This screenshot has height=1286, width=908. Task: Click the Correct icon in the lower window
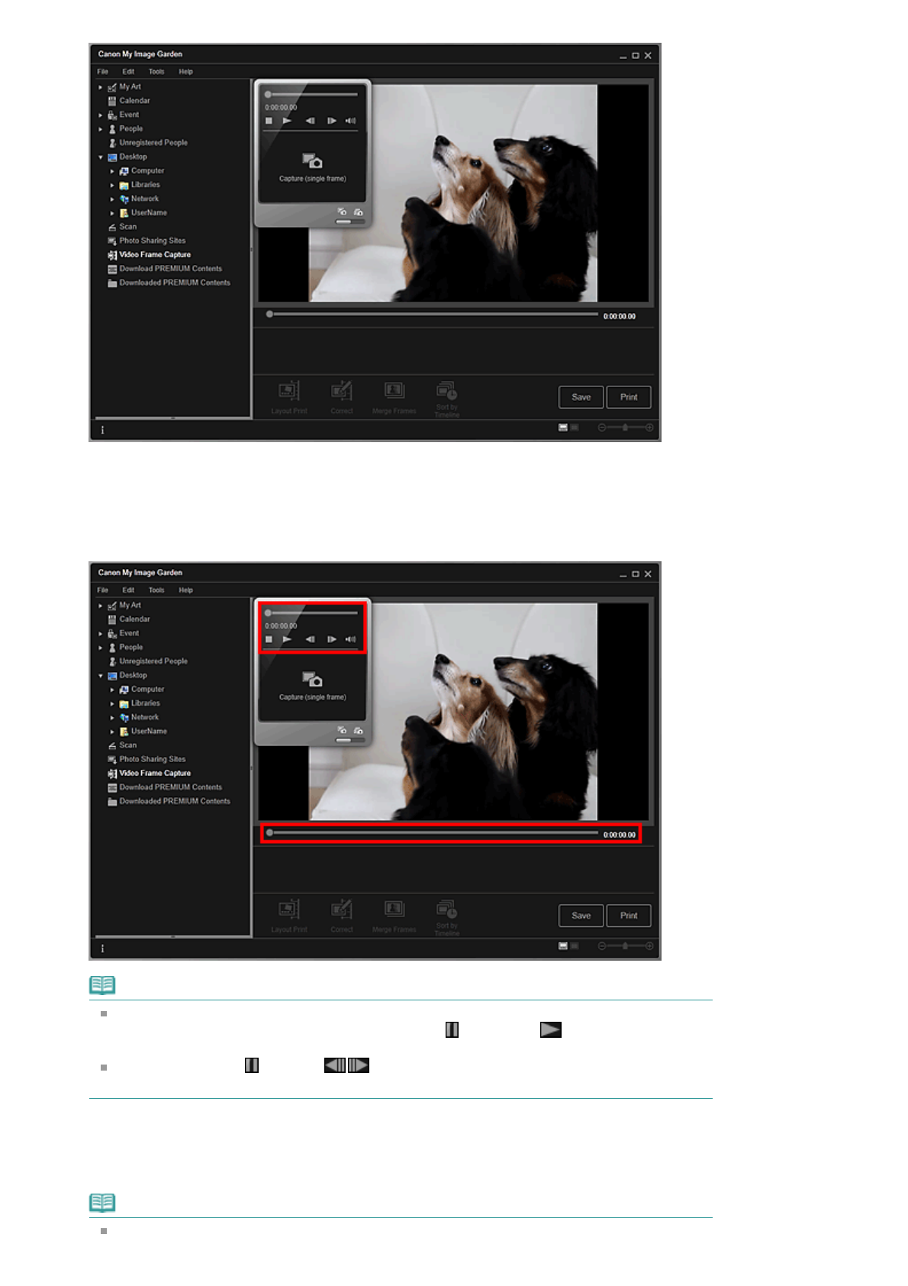click(341, 910)
